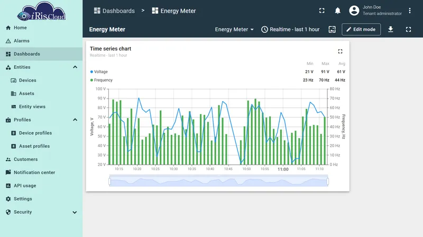Click the Customers people icon
This screenshot has height=237, width=423.
8,160
